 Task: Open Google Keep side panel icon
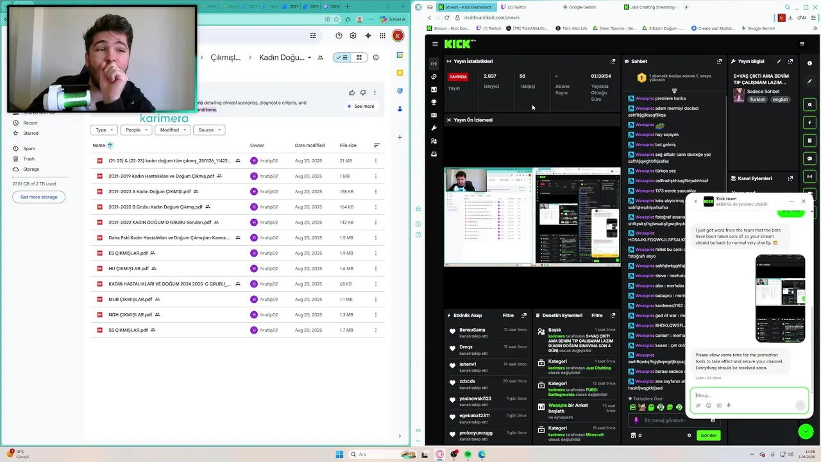(x=400, y=73)
